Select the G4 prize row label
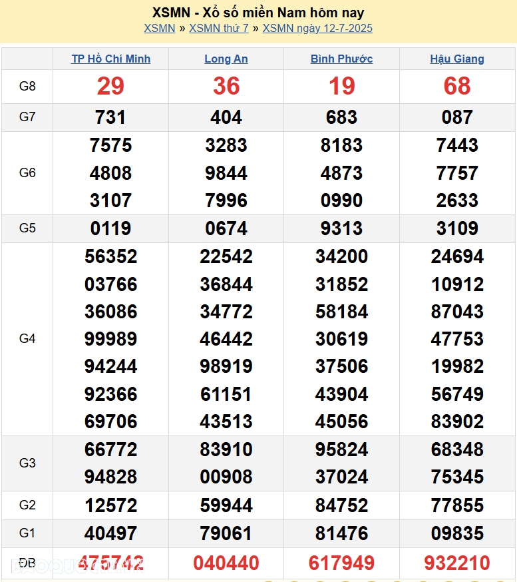Viewport: 517px width, 582px height. 27,339
